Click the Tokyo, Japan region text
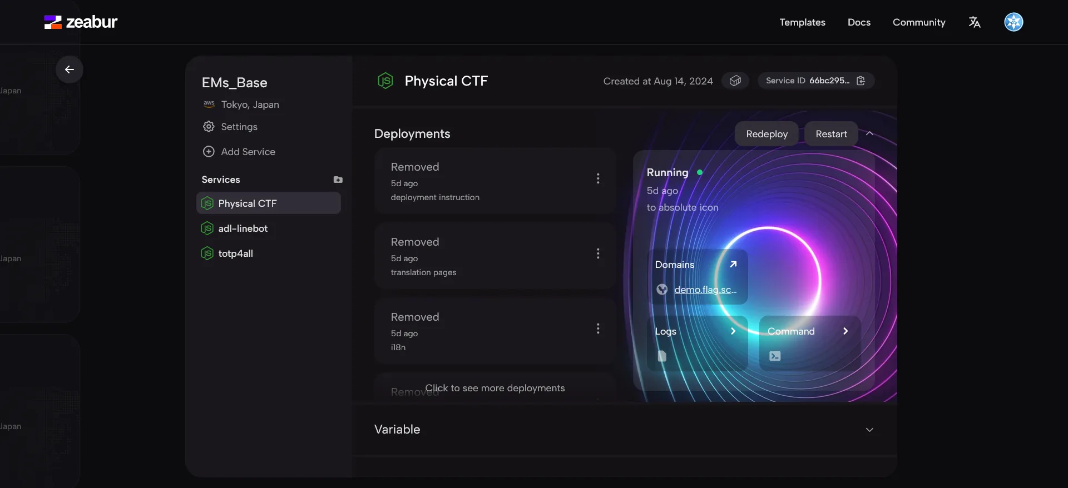Viewport: 1068px width, 488px height. point(250,104)
